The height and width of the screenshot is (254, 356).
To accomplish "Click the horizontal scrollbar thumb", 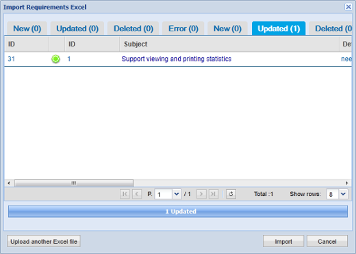I will (x=74, y=183).
